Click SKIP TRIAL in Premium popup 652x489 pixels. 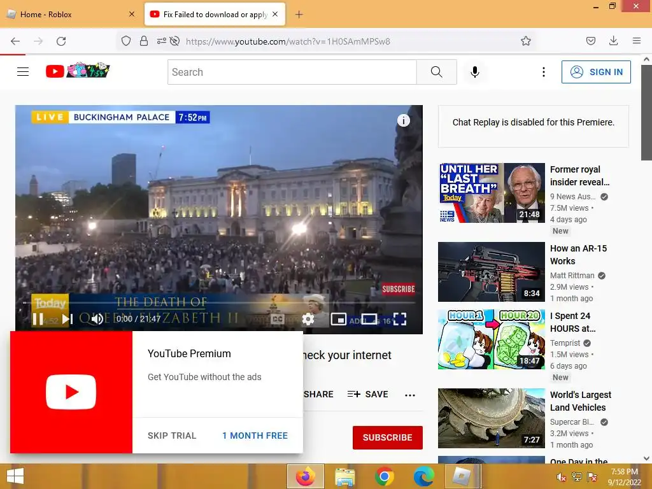(x=172, y=436)
